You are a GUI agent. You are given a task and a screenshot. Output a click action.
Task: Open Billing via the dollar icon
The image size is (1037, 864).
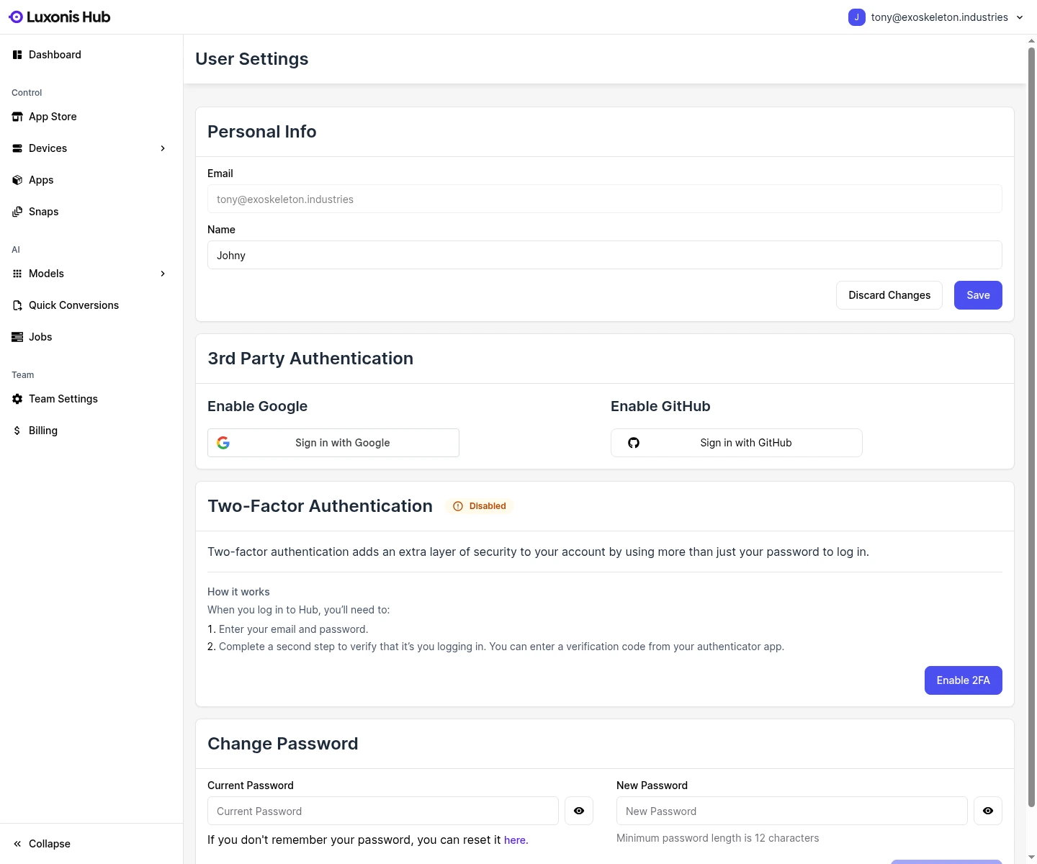point(17,431)
